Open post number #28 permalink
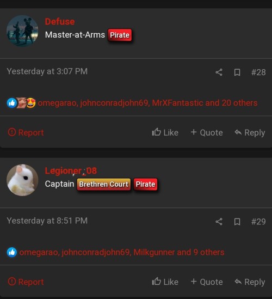Screen dimensions: 272x299 tap(258, 72)
